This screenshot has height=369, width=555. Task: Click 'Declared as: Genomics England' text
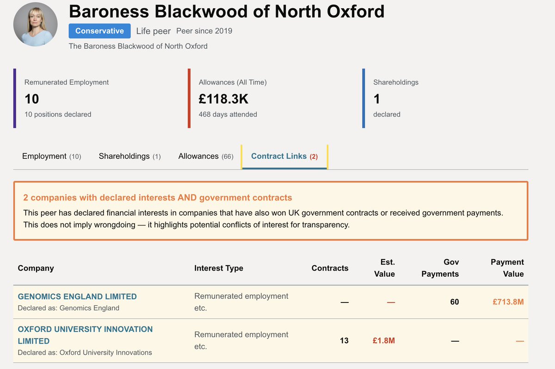click(x=68, y=308)
